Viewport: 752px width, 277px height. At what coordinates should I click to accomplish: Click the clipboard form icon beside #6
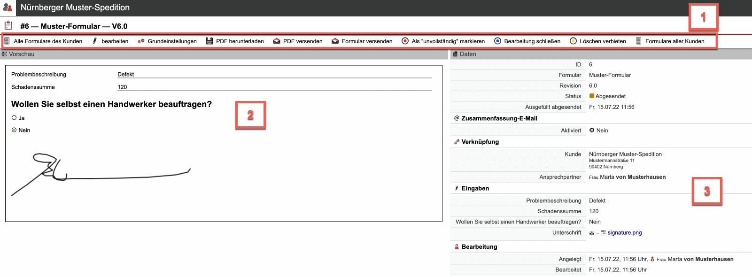(8, 26)
